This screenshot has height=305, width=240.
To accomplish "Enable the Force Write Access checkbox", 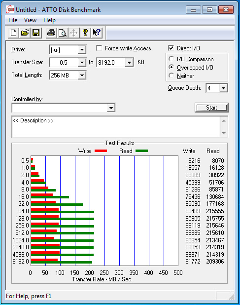I will 99,48.
